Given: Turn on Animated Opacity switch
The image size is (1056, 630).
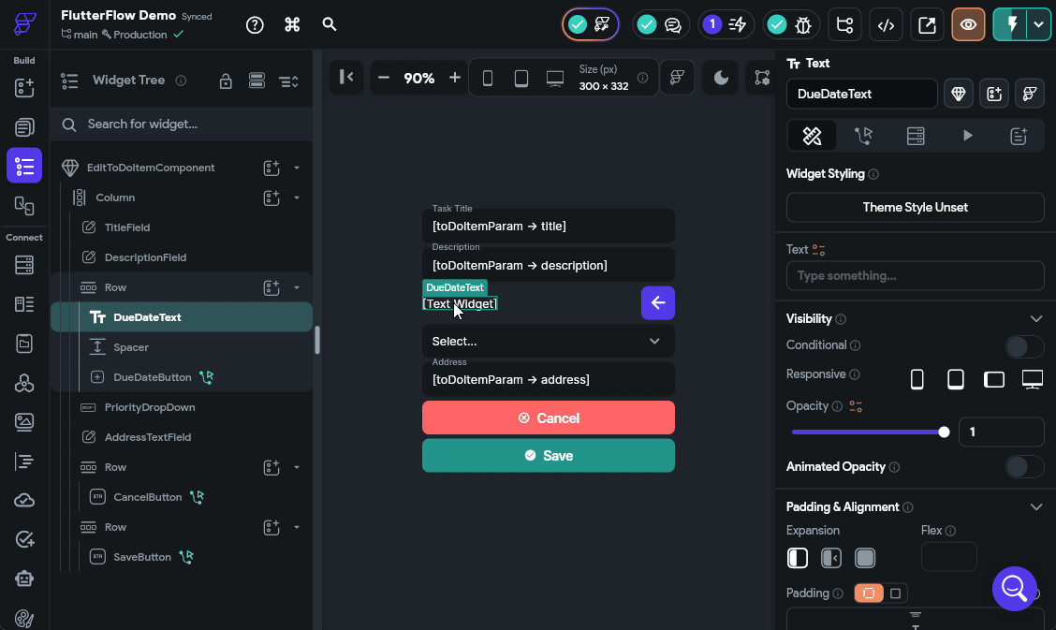Looking at the screenshot, I should pyautogui.click(x=1024, y=466).
